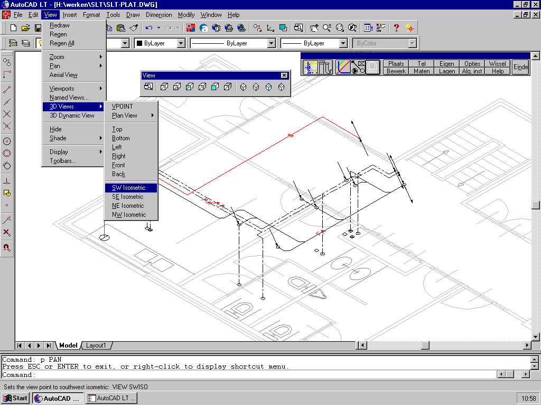Image resolution: width=541 pixels, height=405 pixels.
Task: Click the Alg. inst button
Action: click(x=472, y=71)
